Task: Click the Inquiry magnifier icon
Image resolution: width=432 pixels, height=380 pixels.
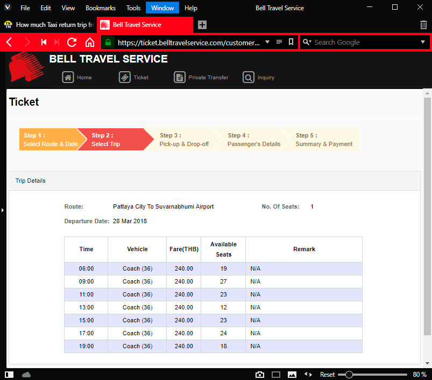Action: point(249,77)
